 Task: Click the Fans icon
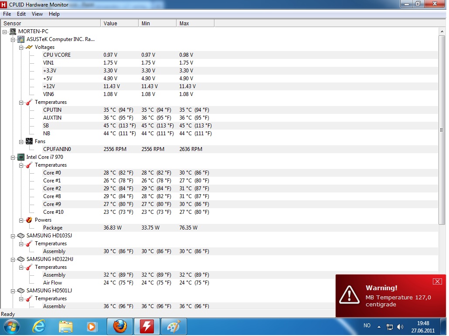[29, 141]
